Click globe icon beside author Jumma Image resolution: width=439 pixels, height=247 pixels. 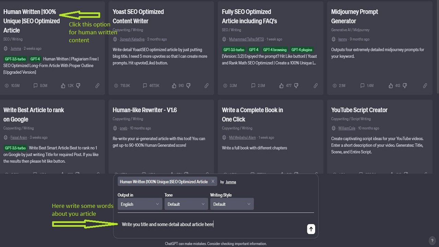5,48
